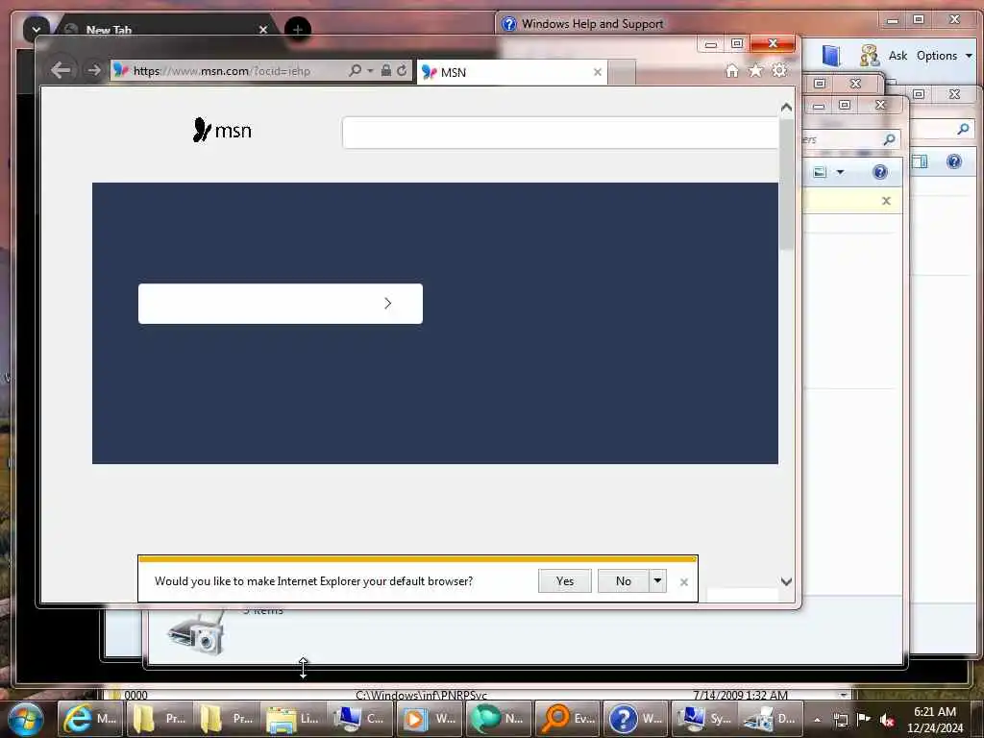Screen dimensions: 984x738
Task: Open the Windows Start menu
Action: click(x=24, y=719)
